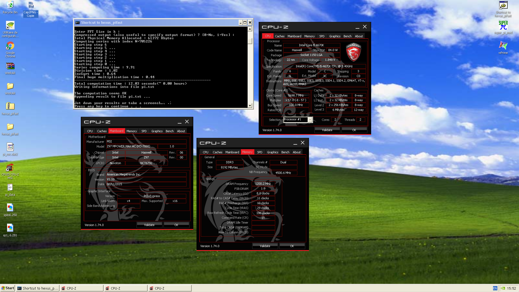Click the system clock showing 15:52
This screenshot has width=519, height=292.
tap(511, 288)
